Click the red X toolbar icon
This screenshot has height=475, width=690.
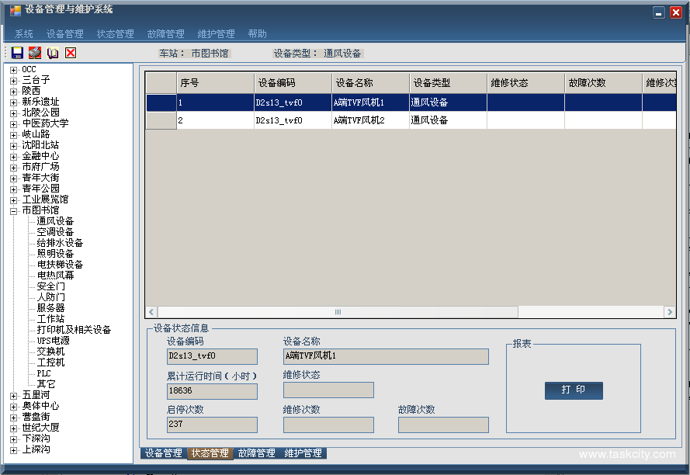[71, 53]
